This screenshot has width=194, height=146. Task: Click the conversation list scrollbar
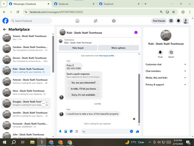[53, 54]
